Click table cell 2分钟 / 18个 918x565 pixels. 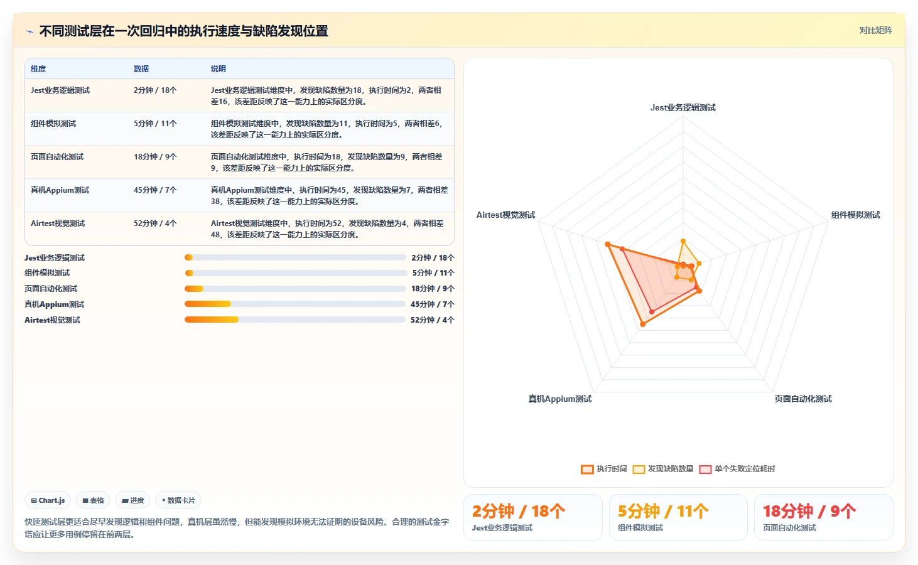(155, 90)
